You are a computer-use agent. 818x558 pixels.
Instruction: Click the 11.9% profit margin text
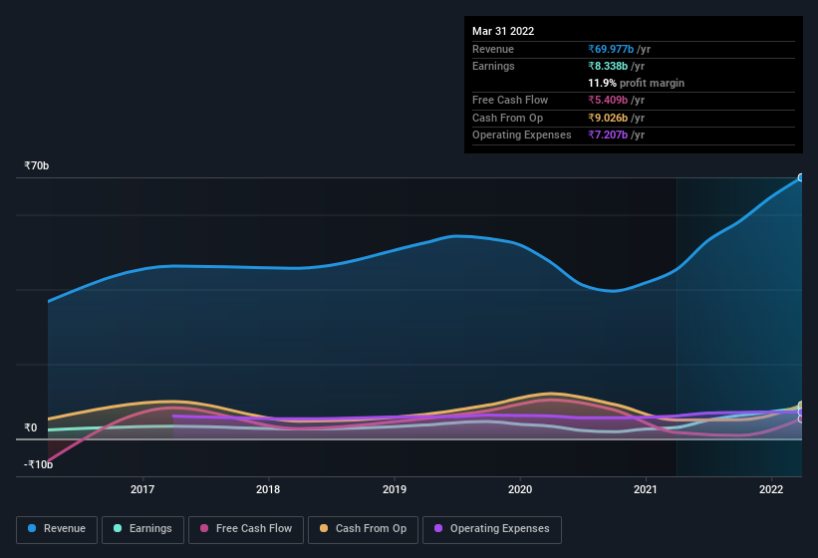636,83
